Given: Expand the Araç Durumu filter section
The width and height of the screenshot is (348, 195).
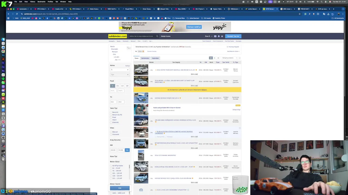Looking at the screenshot, I should [115, 140].
